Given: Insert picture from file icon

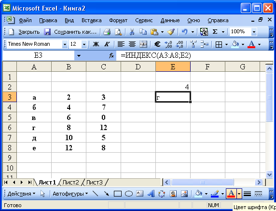Looking at the screenshot, I should [x=184, y=194].
